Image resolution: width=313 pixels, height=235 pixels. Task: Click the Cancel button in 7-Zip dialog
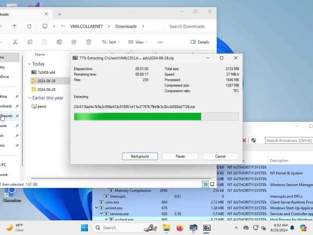220,156
